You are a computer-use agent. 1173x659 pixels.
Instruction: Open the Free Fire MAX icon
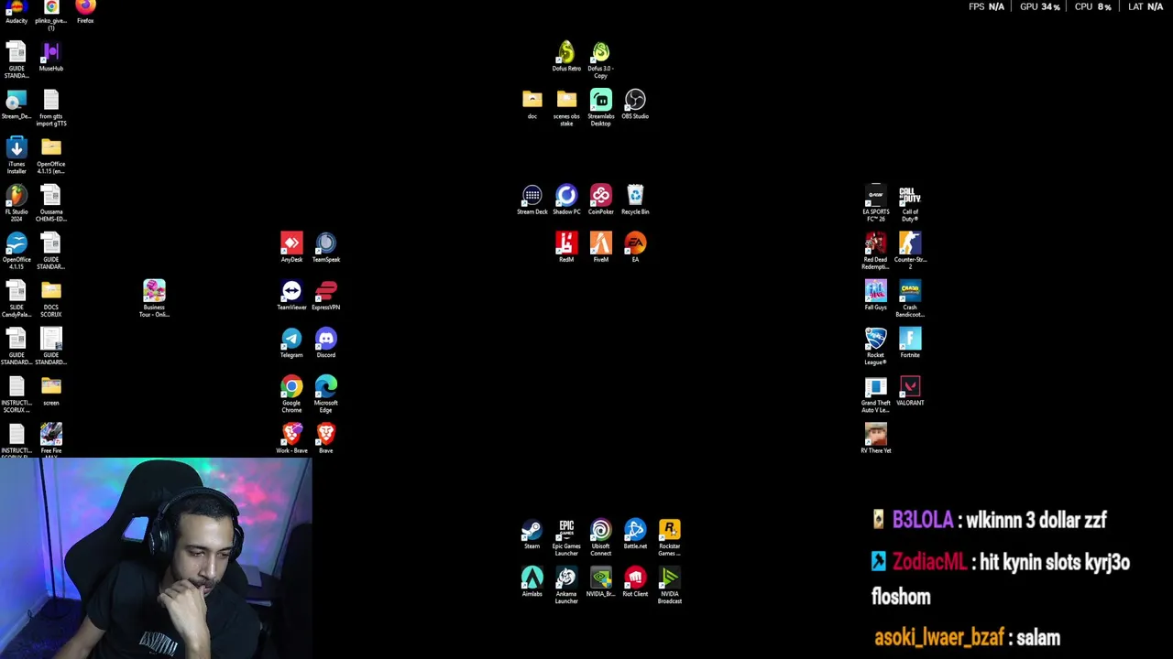click(x=51, y=440)
